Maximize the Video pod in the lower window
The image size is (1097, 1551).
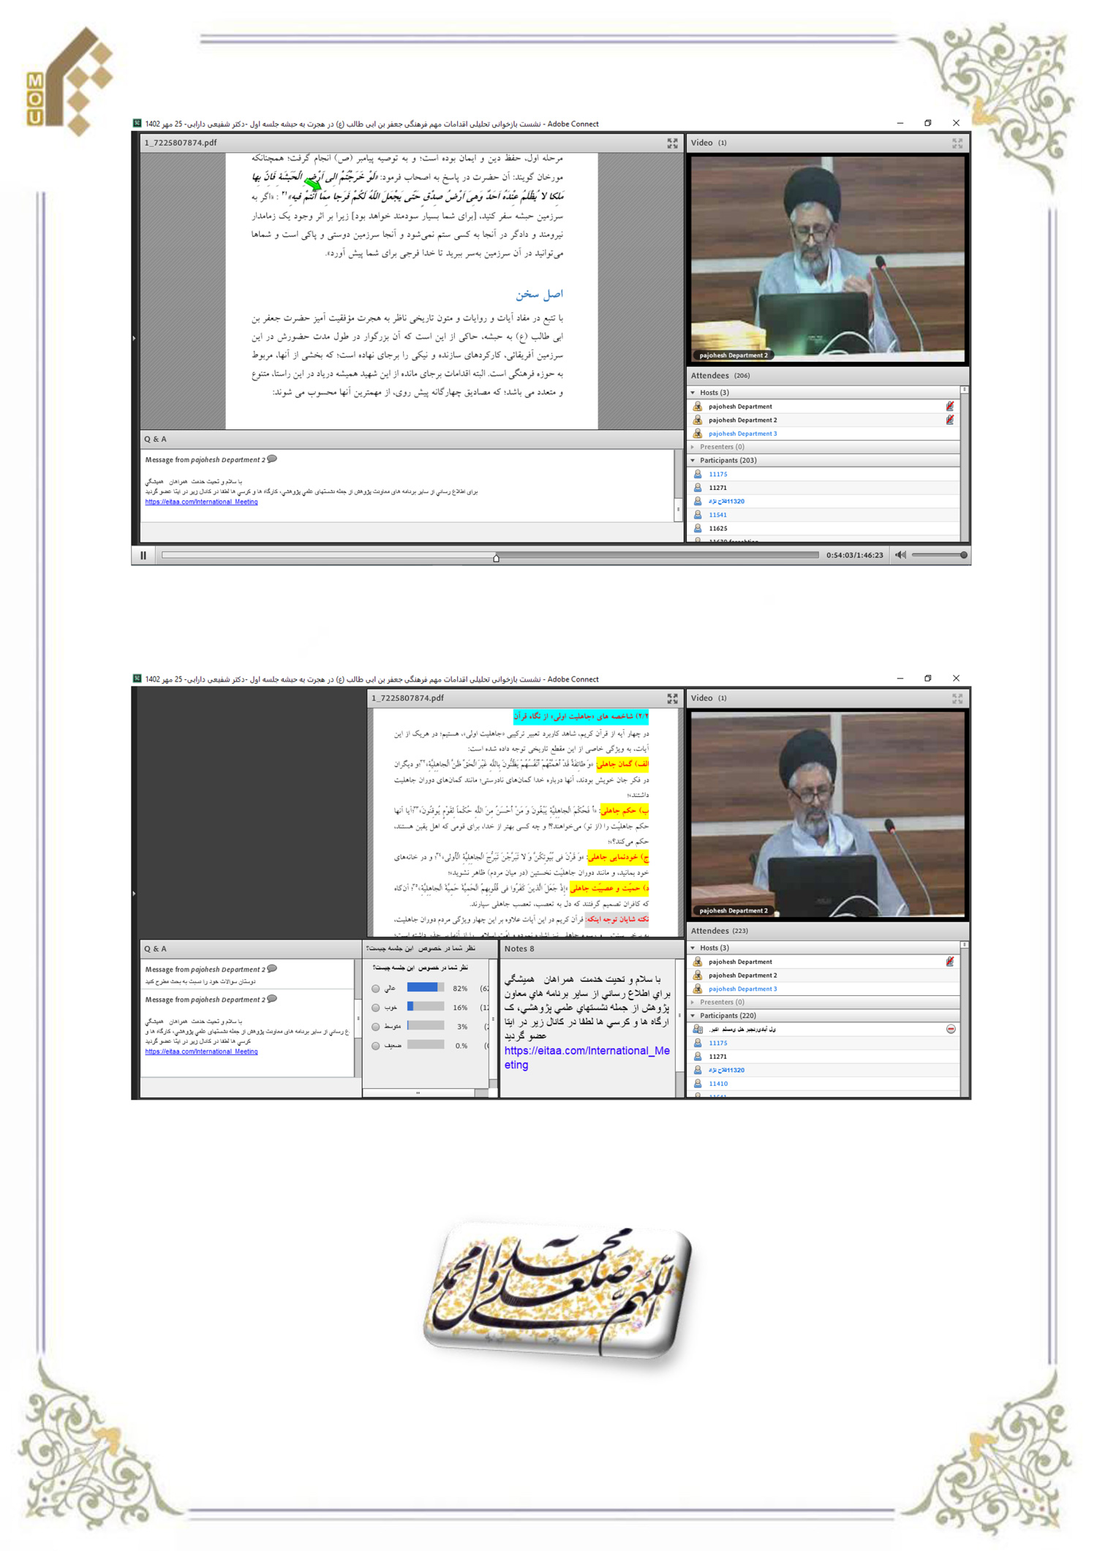(x=957, y=698)
